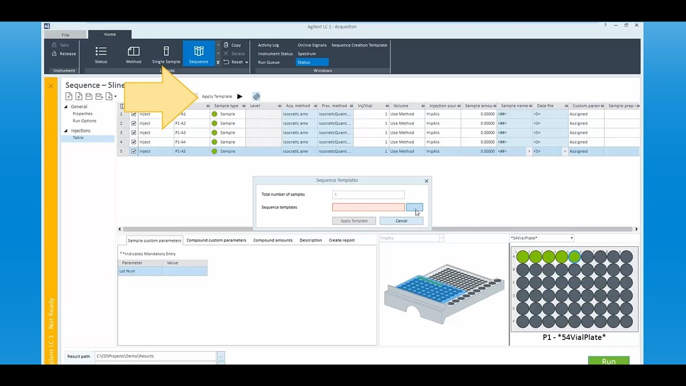Toggle row 5 checkbox
This screenshot has width=686, height=386.
pyautogui.click(x=133, y=151)
